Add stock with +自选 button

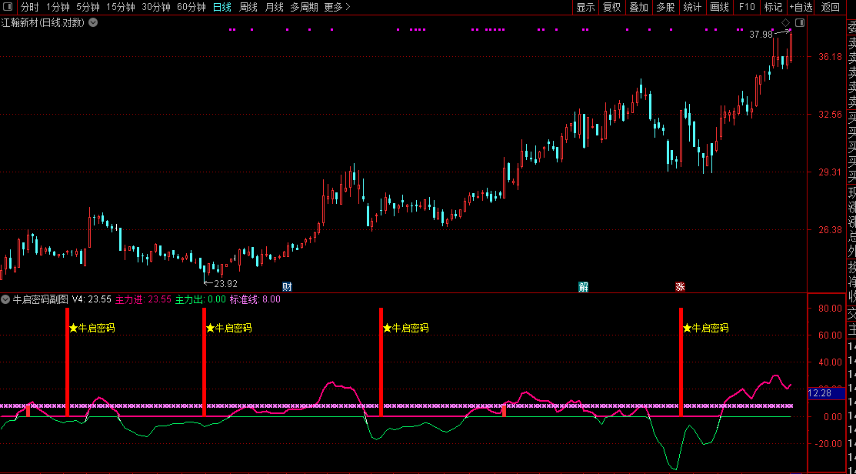pyautogui.click(x=801, y=7)
